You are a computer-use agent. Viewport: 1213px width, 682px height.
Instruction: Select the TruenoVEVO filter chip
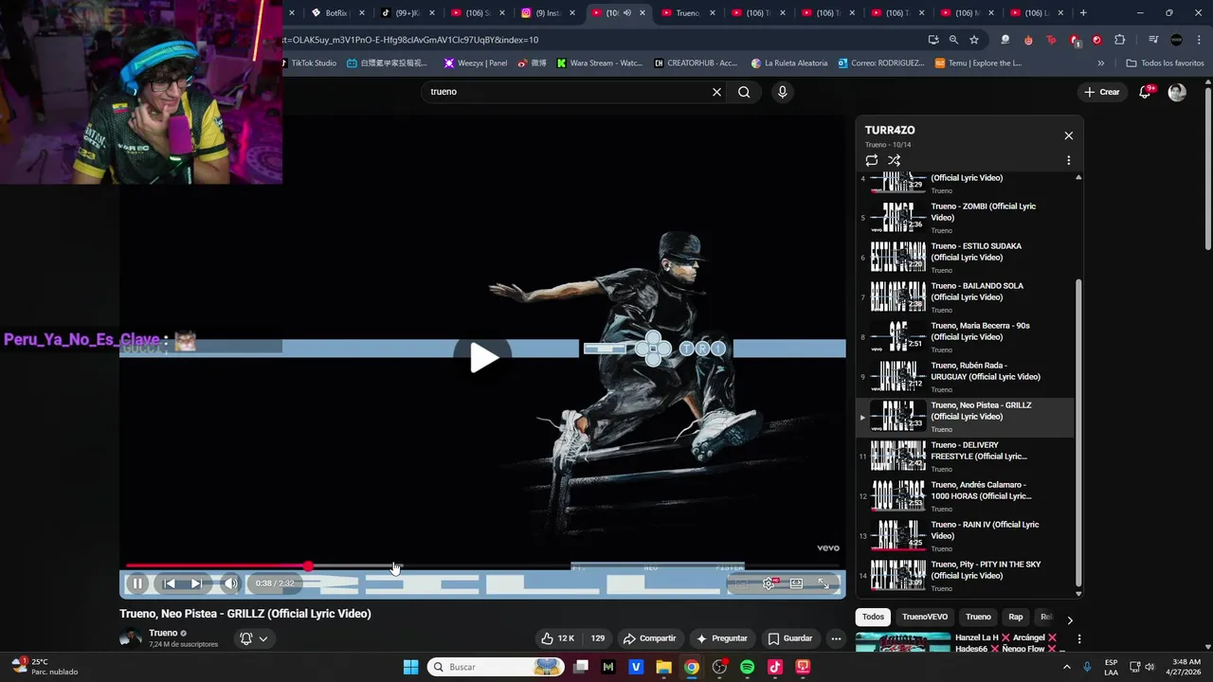point(925,617)
